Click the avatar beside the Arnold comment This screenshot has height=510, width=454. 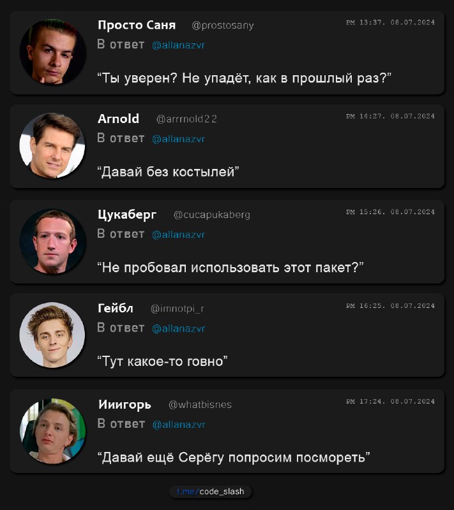click(53, 145)
